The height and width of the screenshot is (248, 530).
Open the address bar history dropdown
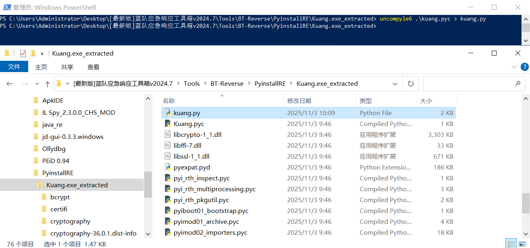click(395, 84)
